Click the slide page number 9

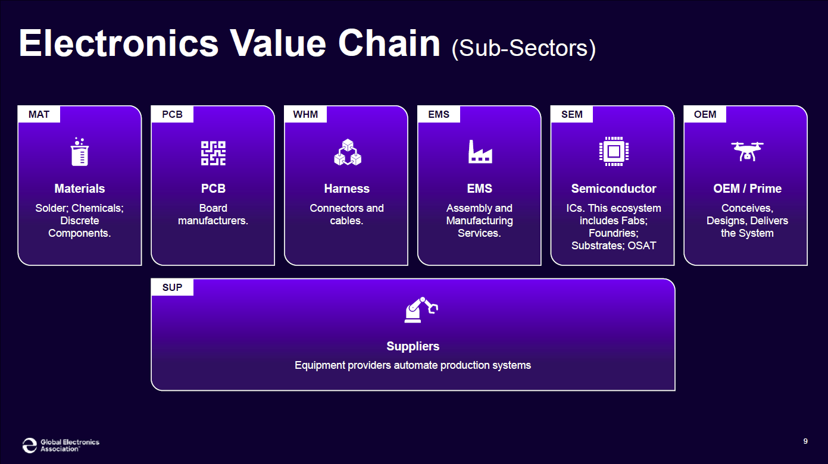click(805, 441)
